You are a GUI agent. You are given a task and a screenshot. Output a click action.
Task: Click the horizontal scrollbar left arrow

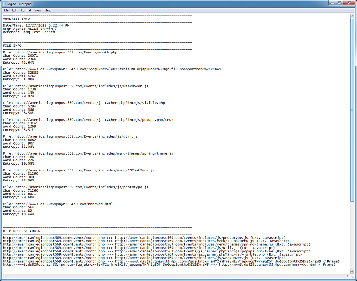(x=5, y=276)
